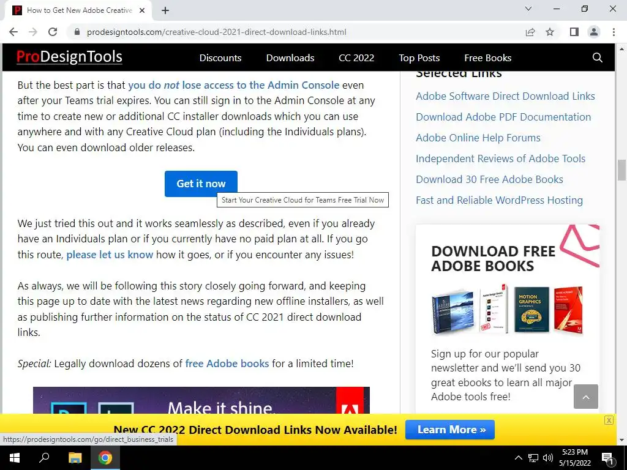The height and width of the screenshot is (470, 627).
Task: Click the Chrome taskbar icon
Action: pyautogui.click(x=105, y=458)
